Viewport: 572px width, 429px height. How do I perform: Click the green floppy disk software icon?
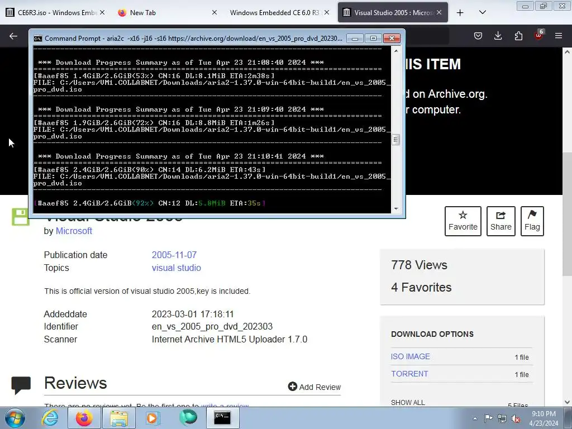click(21, 217)
